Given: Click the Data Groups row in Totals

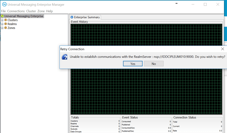Looking at the screenshot, I should point(95,132).
